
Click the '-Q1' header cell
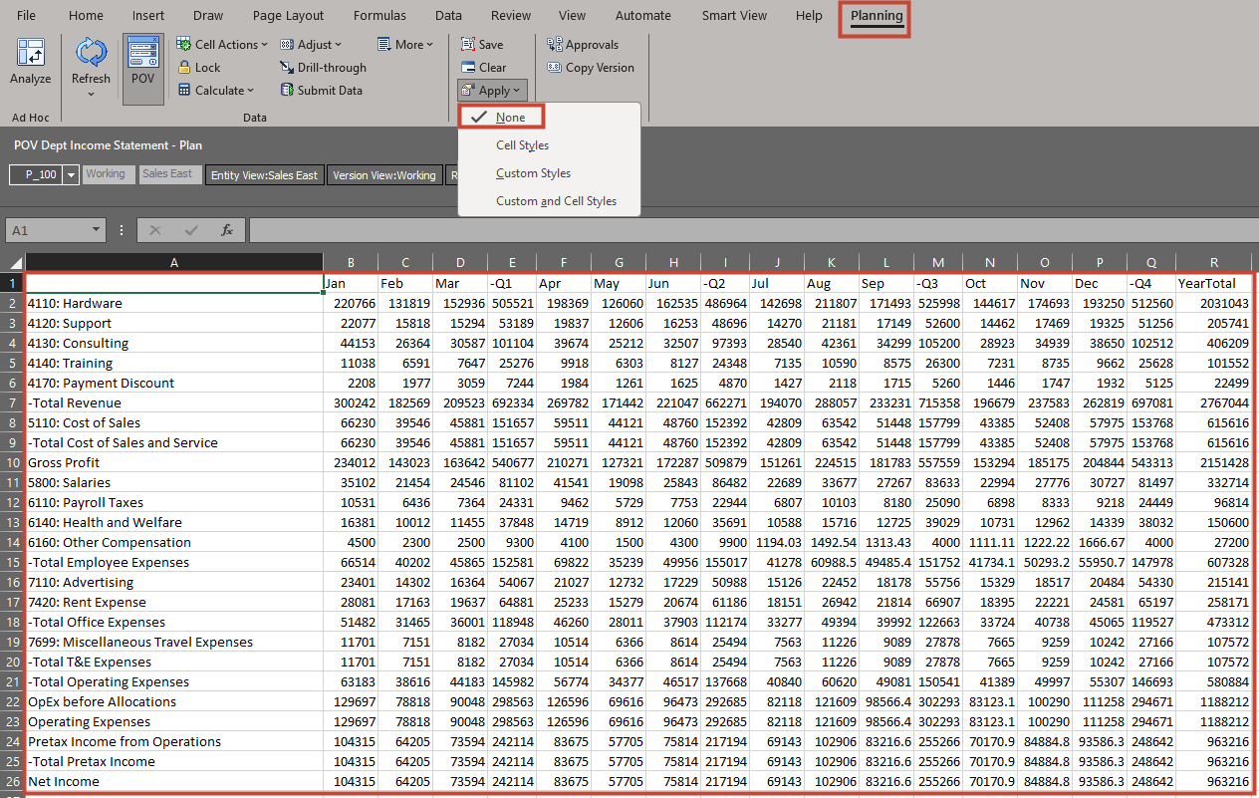[511, 283]
